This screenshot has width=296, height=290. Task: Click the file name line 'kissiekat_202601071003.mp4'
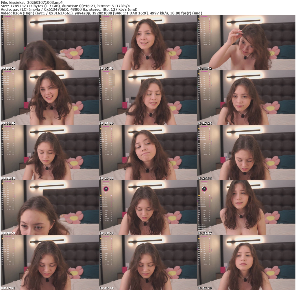coord(32,2)
